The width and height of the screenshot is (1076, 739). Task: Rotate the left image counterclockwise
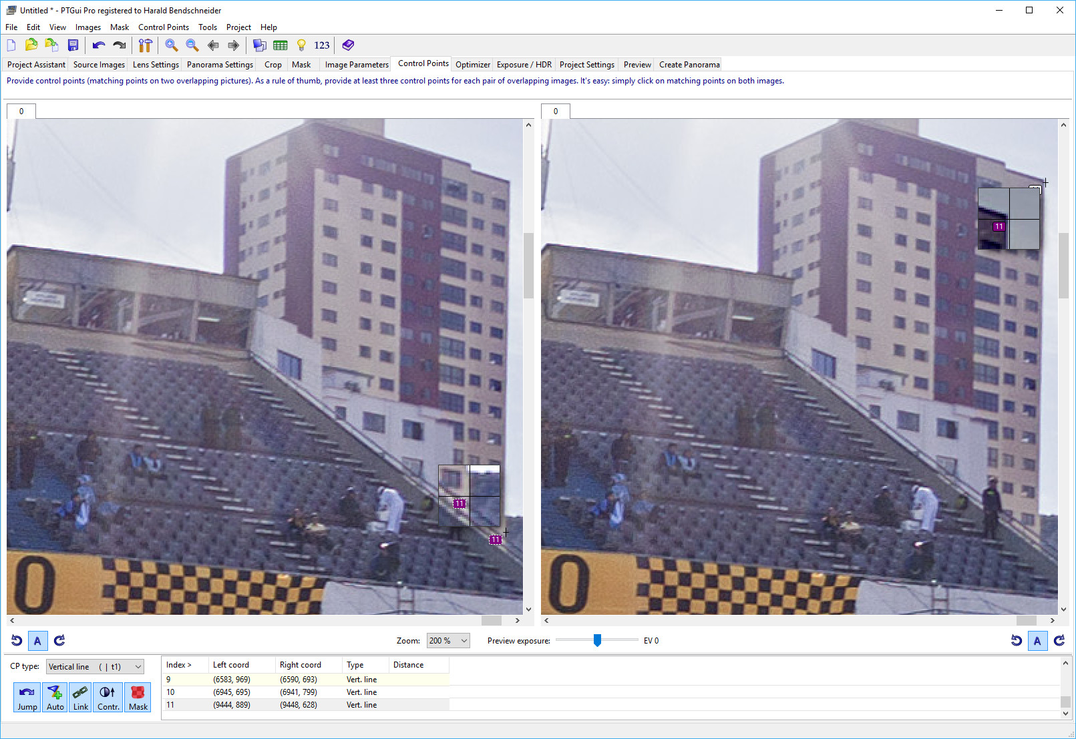[17, 641]
